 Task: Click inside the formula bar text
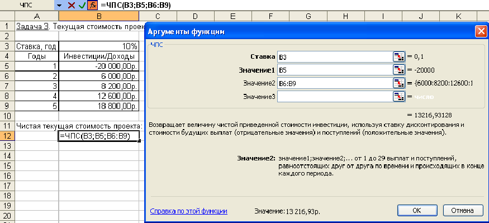(x=136, y=5)
